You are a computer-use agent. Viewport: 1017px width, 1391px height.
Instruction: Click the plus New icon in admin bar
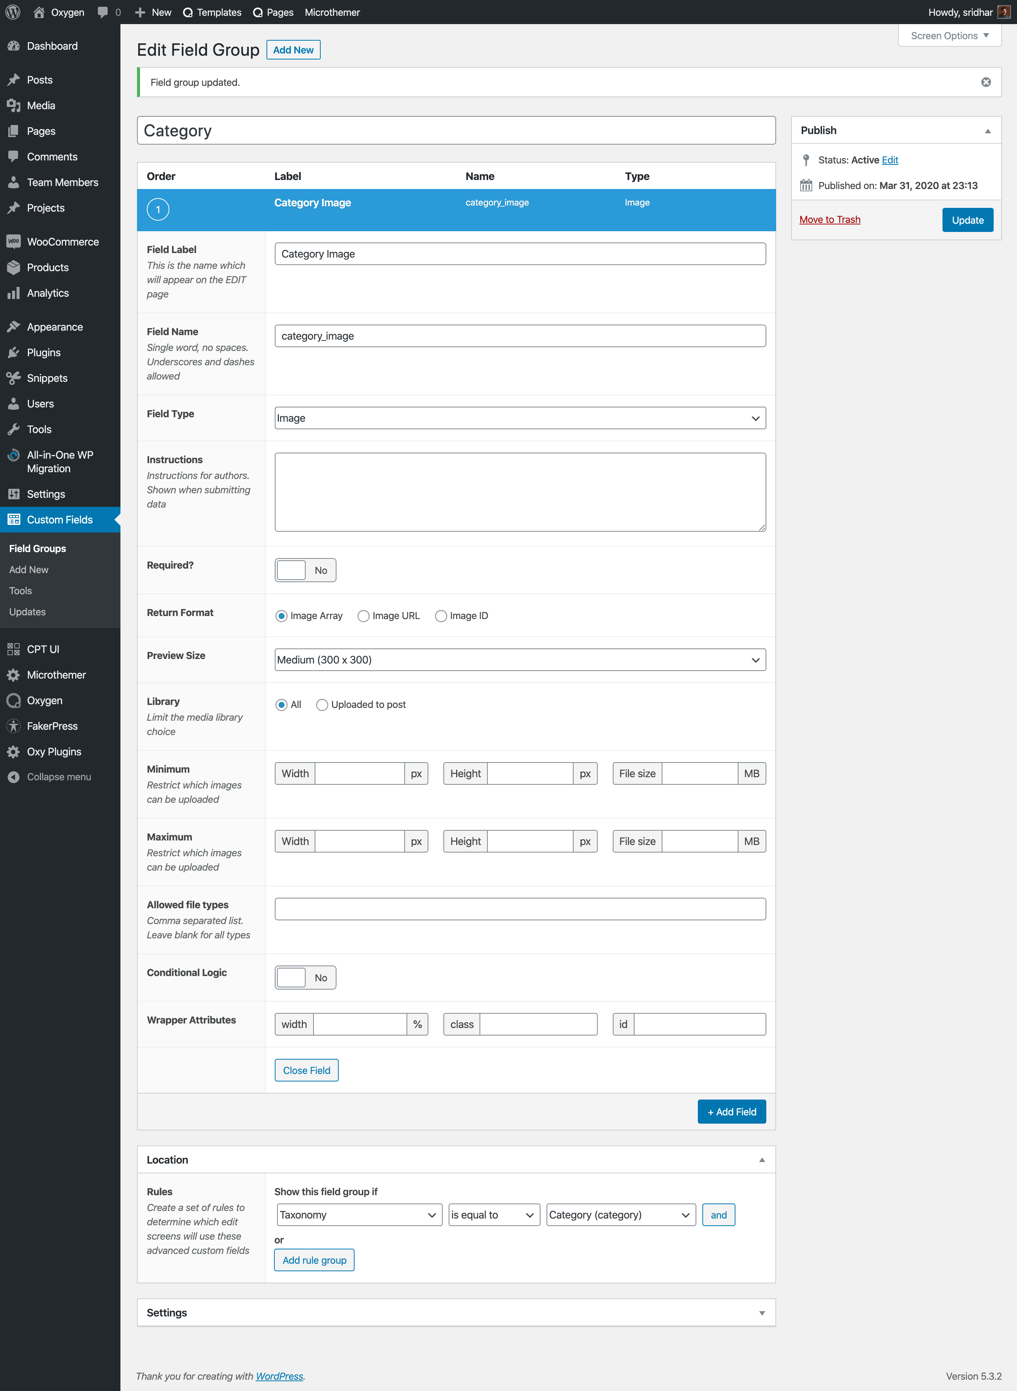(140, 12)
